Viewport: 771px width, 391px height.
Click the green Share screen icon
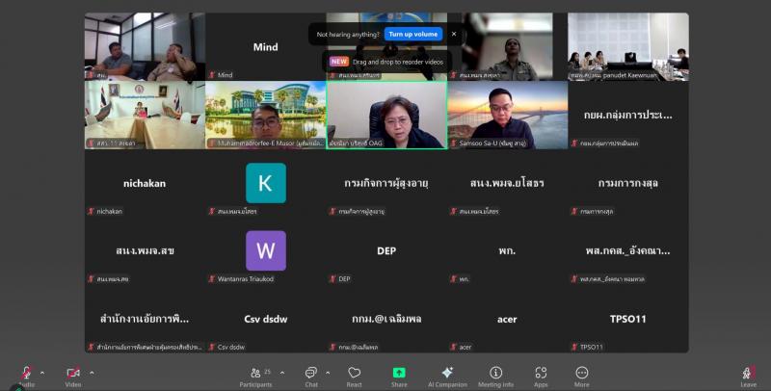tap(399, 373)
